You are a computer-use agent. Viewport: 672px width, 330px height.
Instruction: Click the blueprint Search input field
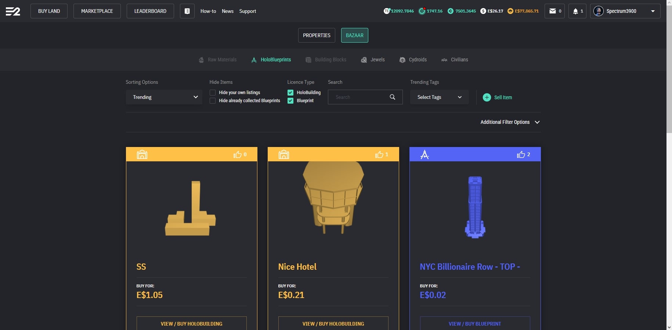tap(358, 97)
